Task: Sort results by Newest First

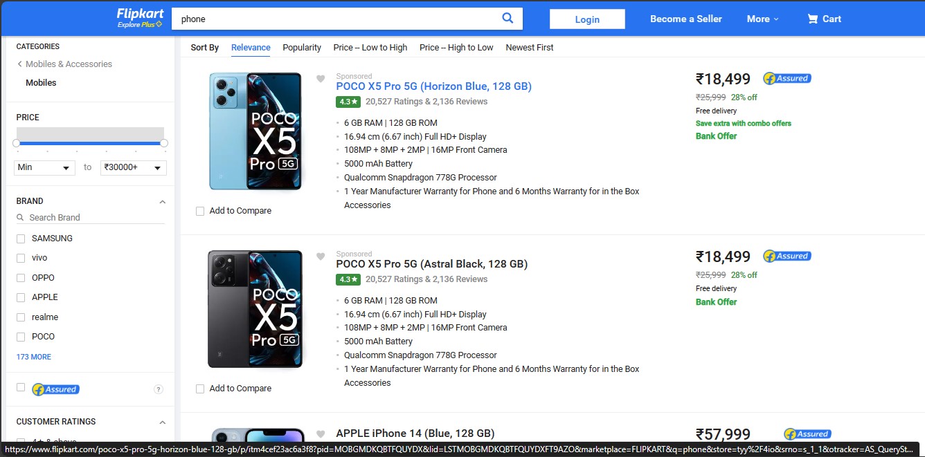Action: [x=529, y=48]
